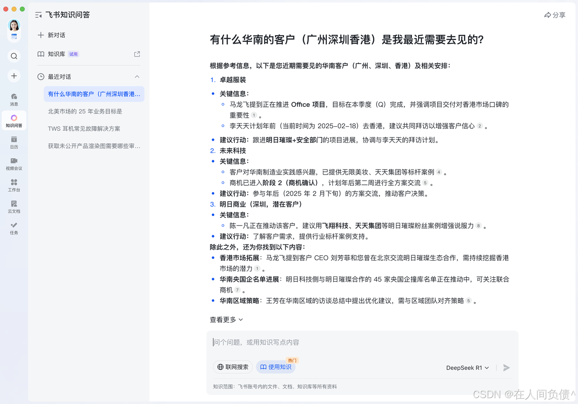Open 云文档 cloud docs in the sidebar

coord(14,207)
